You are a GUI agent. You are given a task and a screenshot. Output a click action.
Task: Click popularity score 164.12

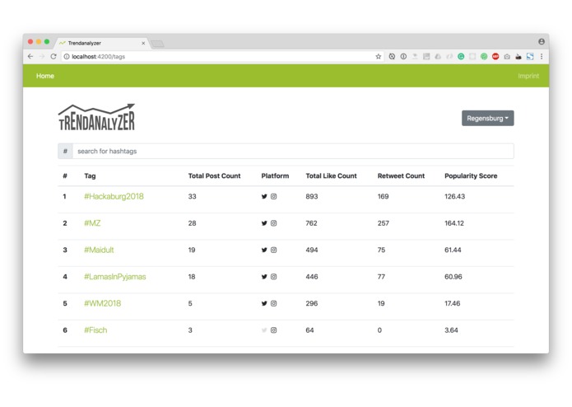(454, 223)
